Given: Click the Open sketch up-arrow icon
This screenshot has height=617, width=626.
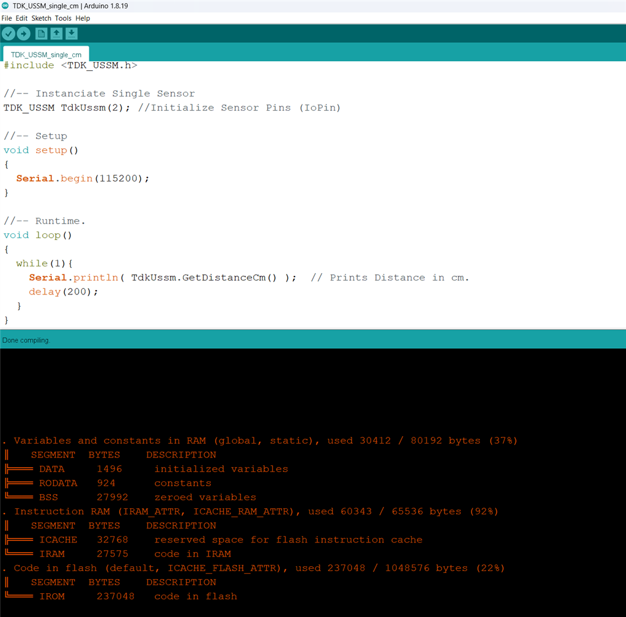Looking at the screenshot, I should point(56,34).
